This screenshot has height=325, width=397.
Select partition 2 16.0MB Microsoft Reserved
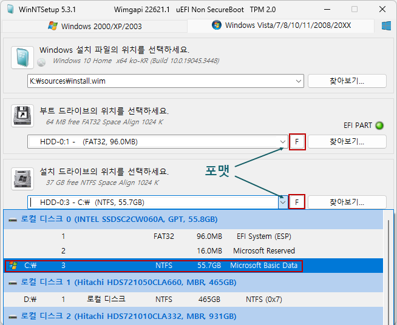(x=193, y=250)
